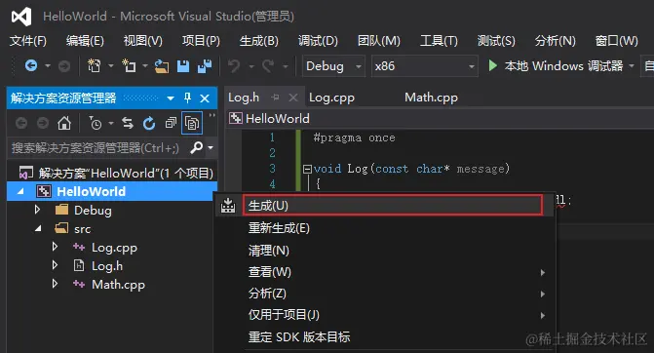The height and width of the screenshot is (353, 654).
Task: Open the navigate backward history dropdown
Action: point(48,66)
